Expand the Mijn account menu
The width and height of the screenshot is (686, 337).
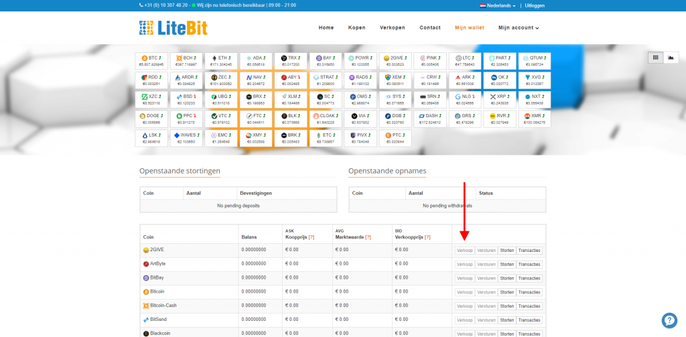[519, 27]
